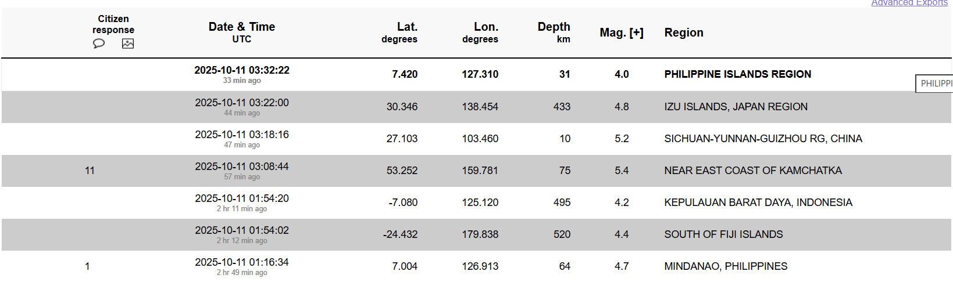Open NEAR EAST COAST OF KAMCHATKA event
Image resolution: width=953 pixels, height=282 pixels.
coord(753,171)
